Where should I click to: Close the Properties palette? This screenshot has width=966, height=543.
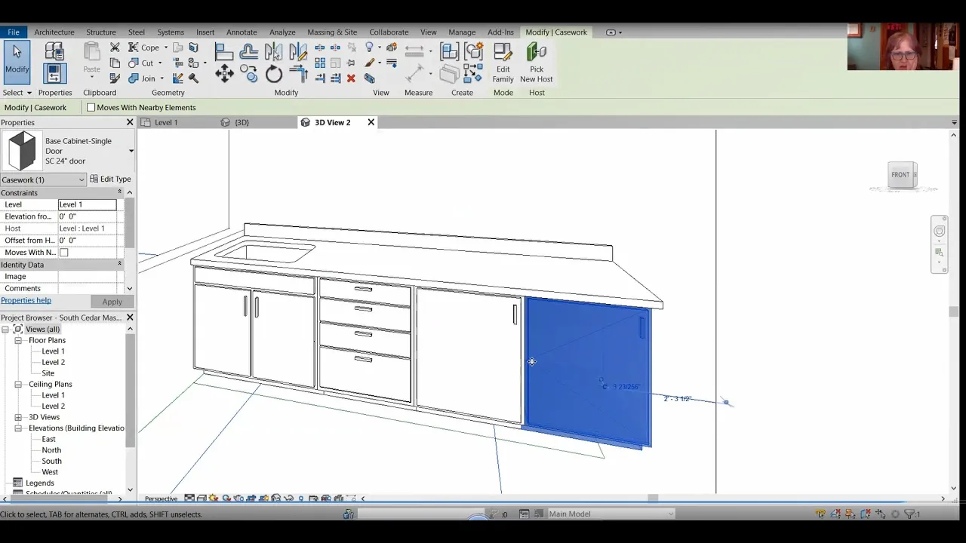pos(129,122)
